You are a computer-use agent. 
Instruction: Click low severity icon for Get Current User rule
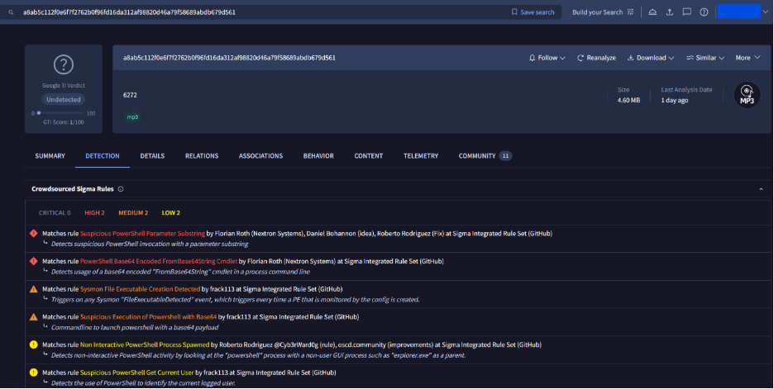34,372
